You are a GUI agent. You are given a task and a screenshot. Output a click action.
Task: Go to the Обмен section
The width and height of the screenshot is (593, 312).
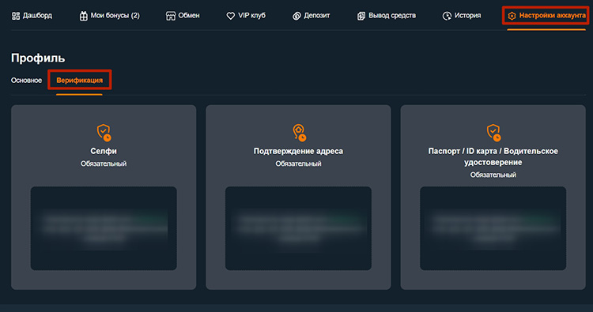[x=183, y=16]
